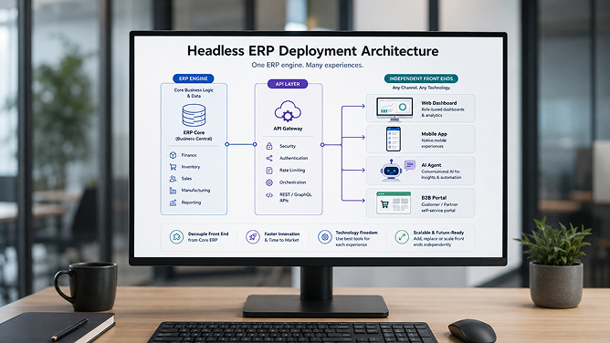Viewport: 610px width, 343px height.
Task: Click the 'Technology Freedom' benefit heading
Action: click(x=357, y=233)
